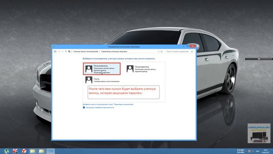The image size is (273, 154).
Task: Open uTorrent from the taskbar
Action: (7, 151)
